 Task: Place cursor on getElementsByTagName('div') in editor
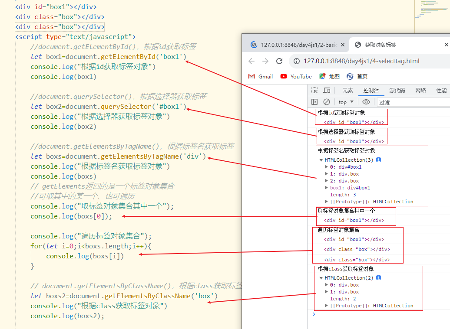pos(153,156)
